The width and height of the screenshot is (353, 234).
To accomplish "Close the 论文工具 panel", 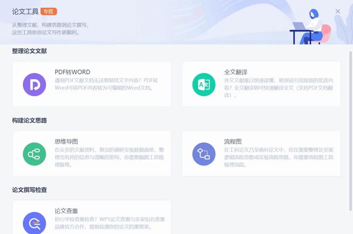I will point(338,11).
